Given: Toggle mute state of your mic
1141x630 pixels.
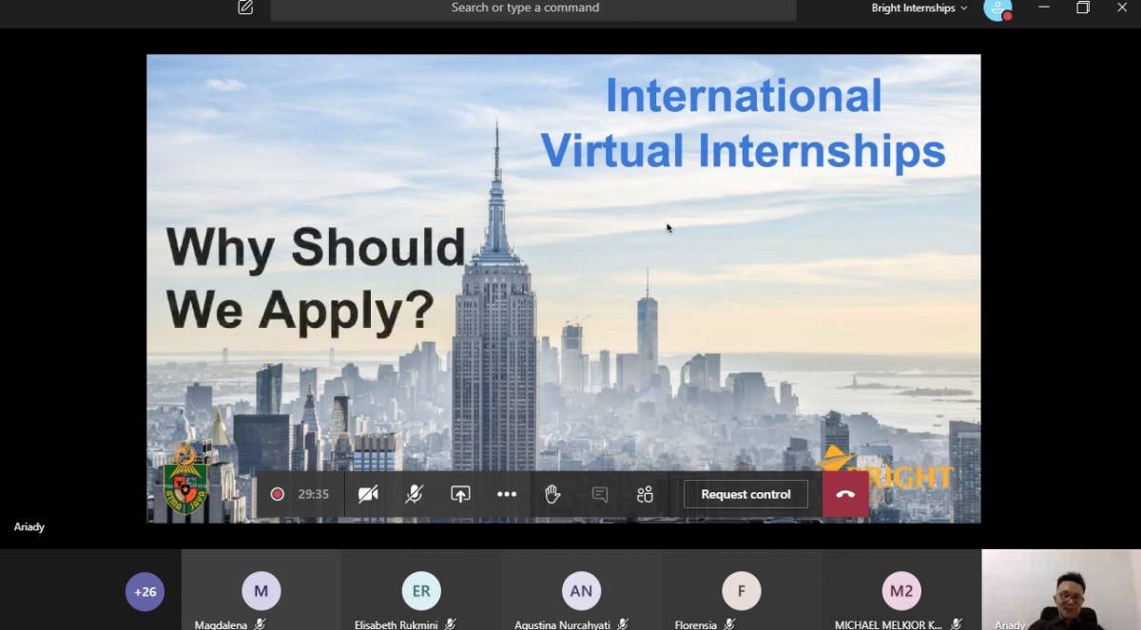Looking at the screenshot, I should (415, 494).
